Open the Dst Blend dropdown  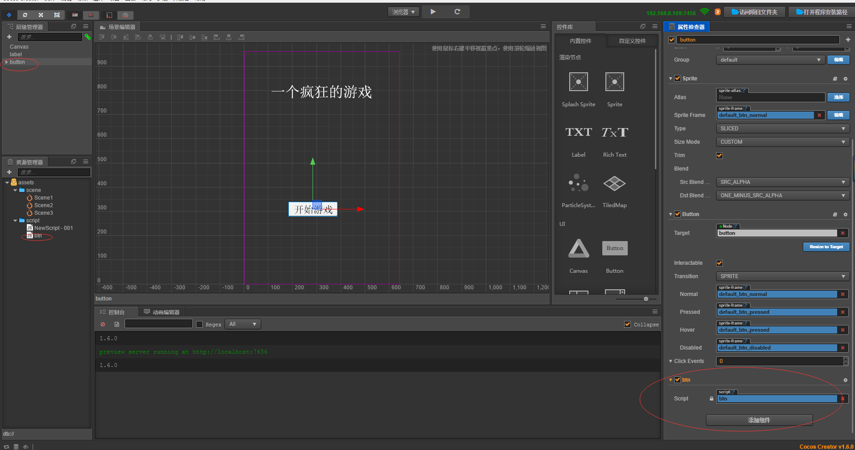tap(783, 196)
